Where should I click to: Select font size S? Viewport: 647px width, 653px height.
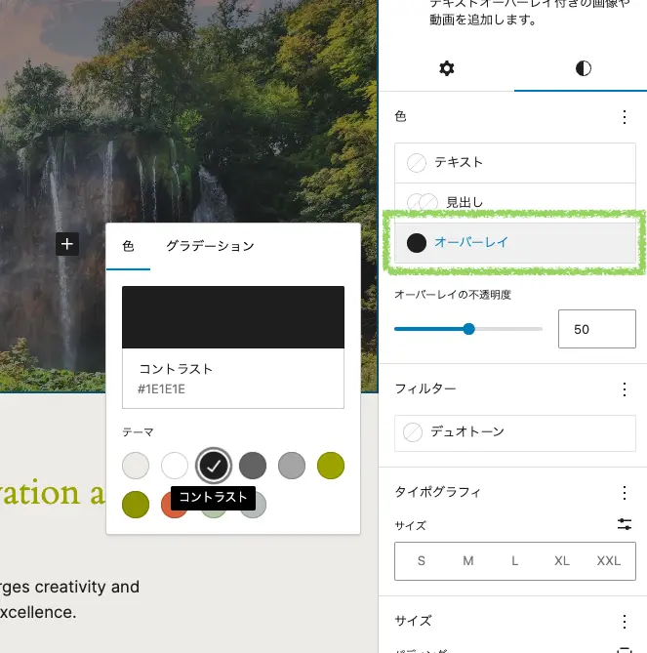422,561
